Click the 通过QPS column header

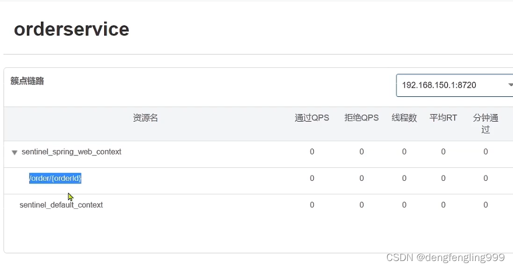[x=312, y=118]
